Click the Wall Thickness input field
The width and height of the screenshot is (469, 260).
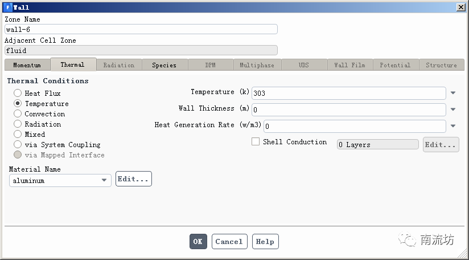click(348, 109)
